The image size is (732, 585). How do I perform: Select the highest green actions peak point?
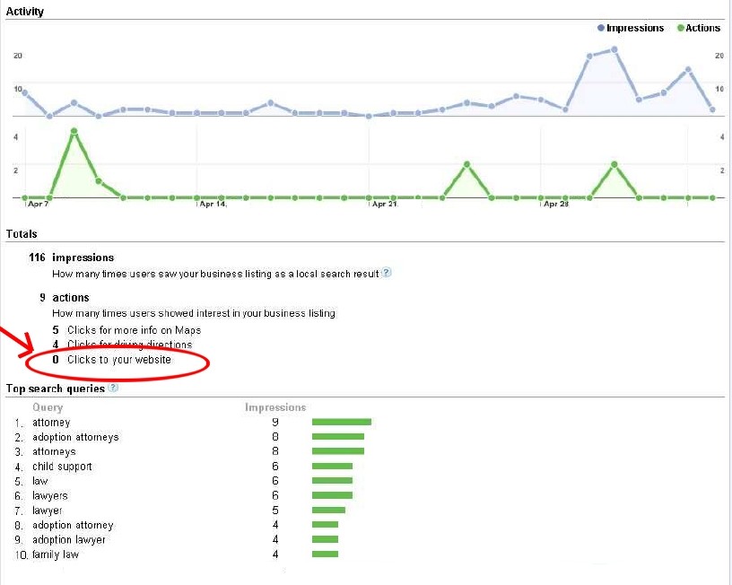pyautogui.click(x=74, y=132)
